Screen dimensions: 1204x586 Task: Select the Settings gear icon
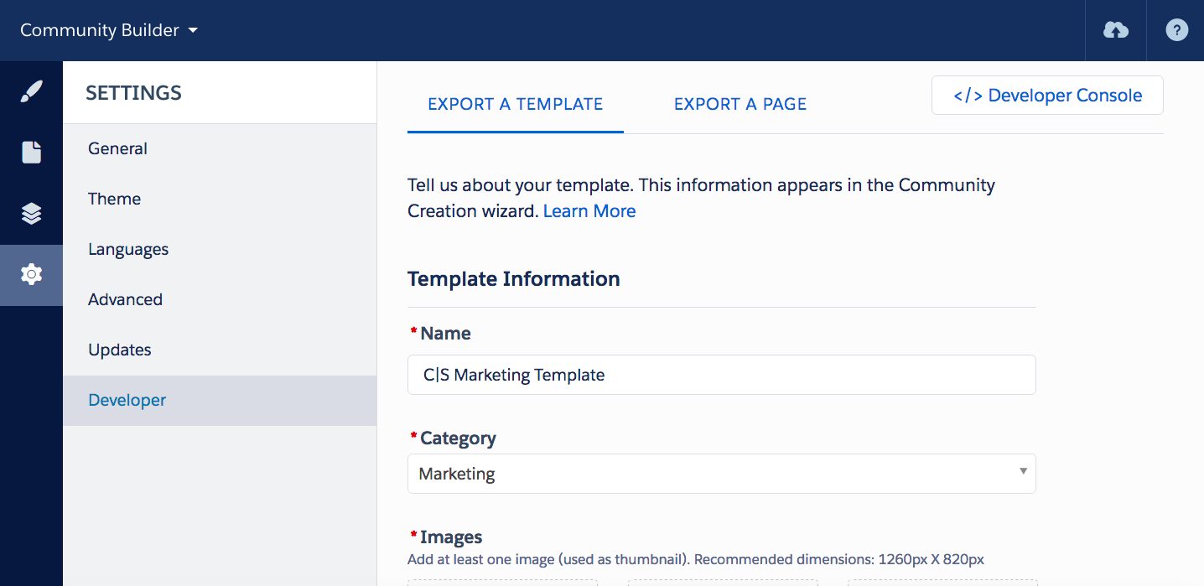click(x=31, y=275)
